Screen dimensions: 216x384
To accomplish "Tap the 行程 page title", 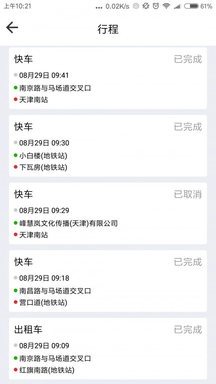I will (108, 30).
